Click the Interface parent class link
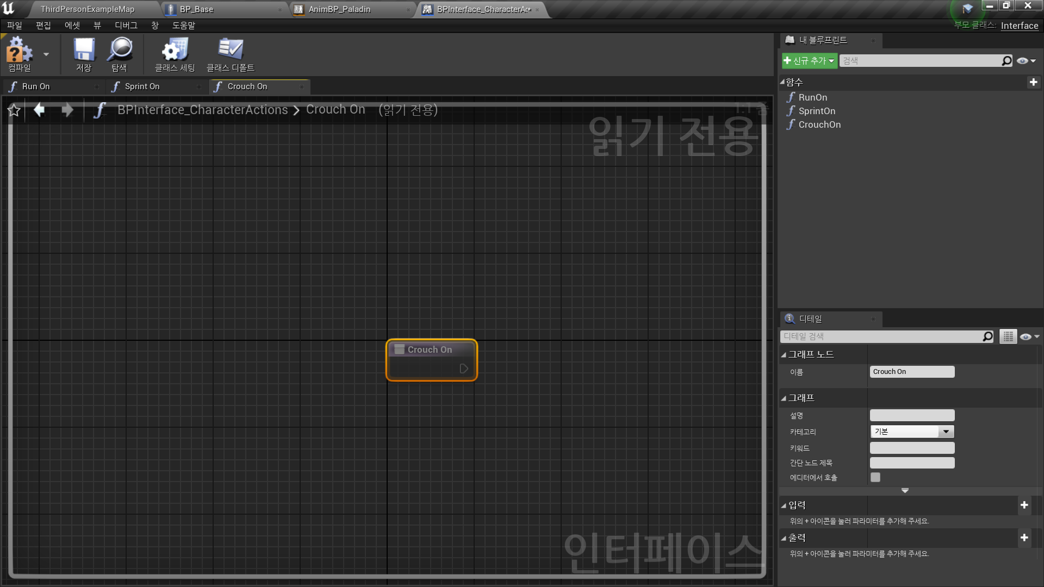 tap(1019, 26)
